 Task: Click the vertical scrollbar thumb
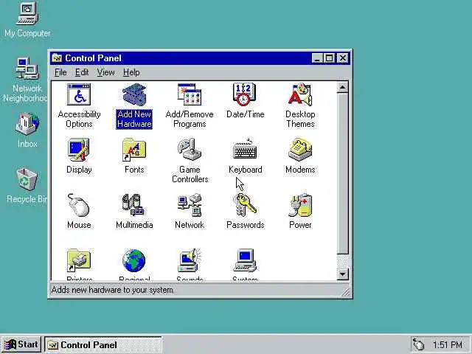(x=342, y=173)
